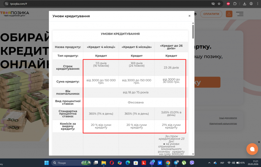Click the Строк кредитування row label

pos(68,67)
